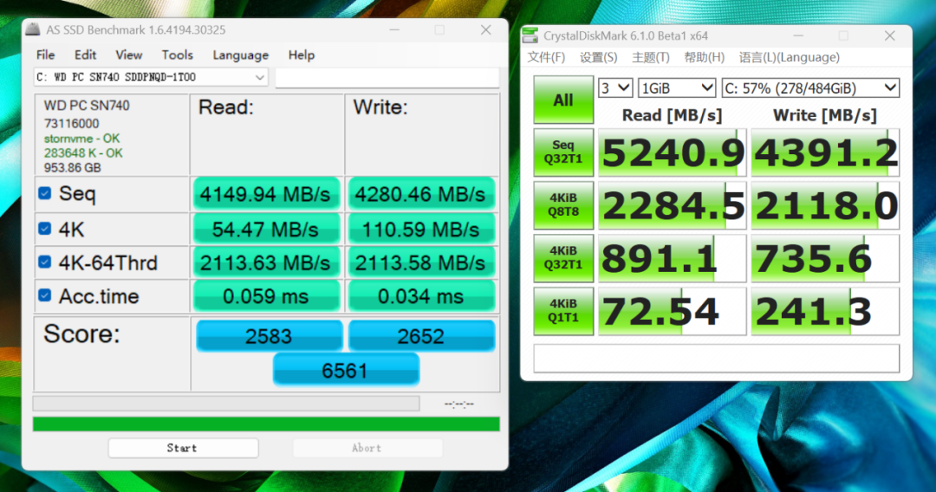Click the empty text field beside drive selector

click(387, 78)
